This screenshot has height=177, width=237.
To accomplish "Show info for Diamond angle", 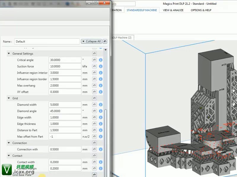I will [x=101, y=111].
